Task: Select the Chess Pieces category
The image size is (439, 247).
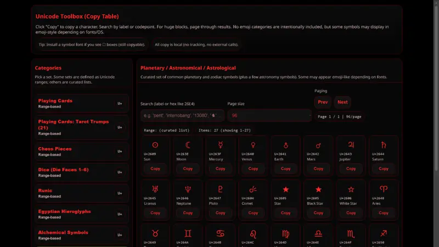Action: click(x=82, y=151)
